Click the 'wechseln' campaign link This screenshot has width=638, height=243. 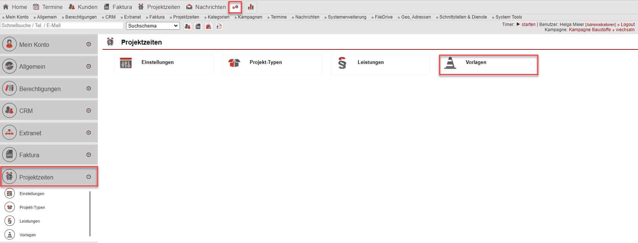[625, 30]
